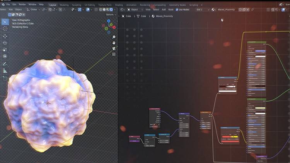Activate the Rotate tool
The image size is (290, 163).
tap(5, 42)
